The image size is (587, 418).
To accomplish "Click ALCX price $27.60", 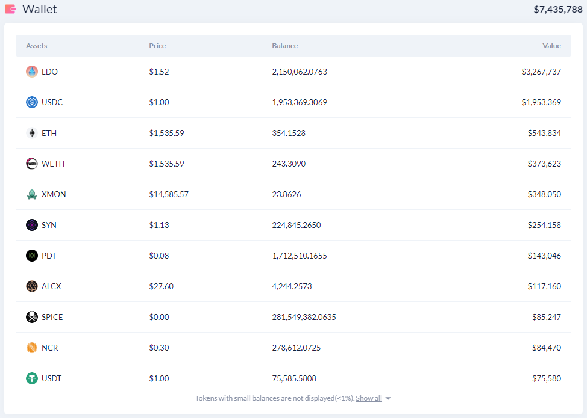I will (162, 286).
